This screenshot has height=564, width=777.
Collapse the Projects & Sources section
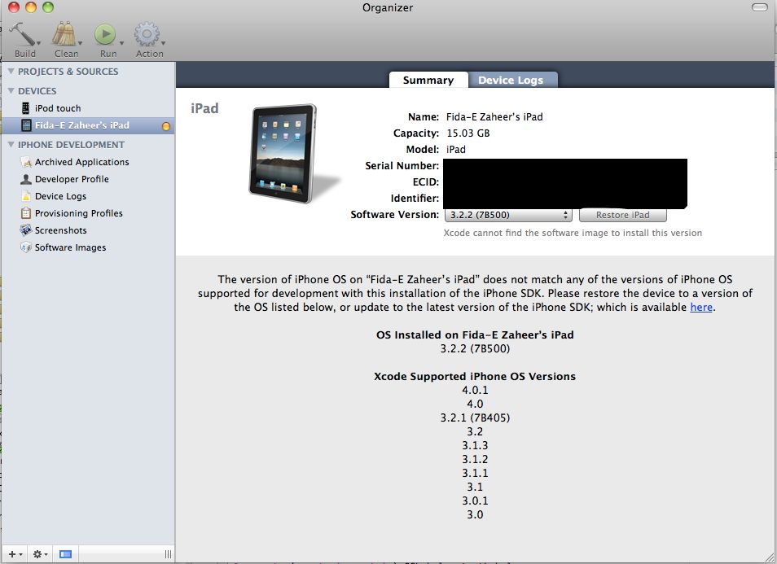pyautogui.click(x=11, y=72)
